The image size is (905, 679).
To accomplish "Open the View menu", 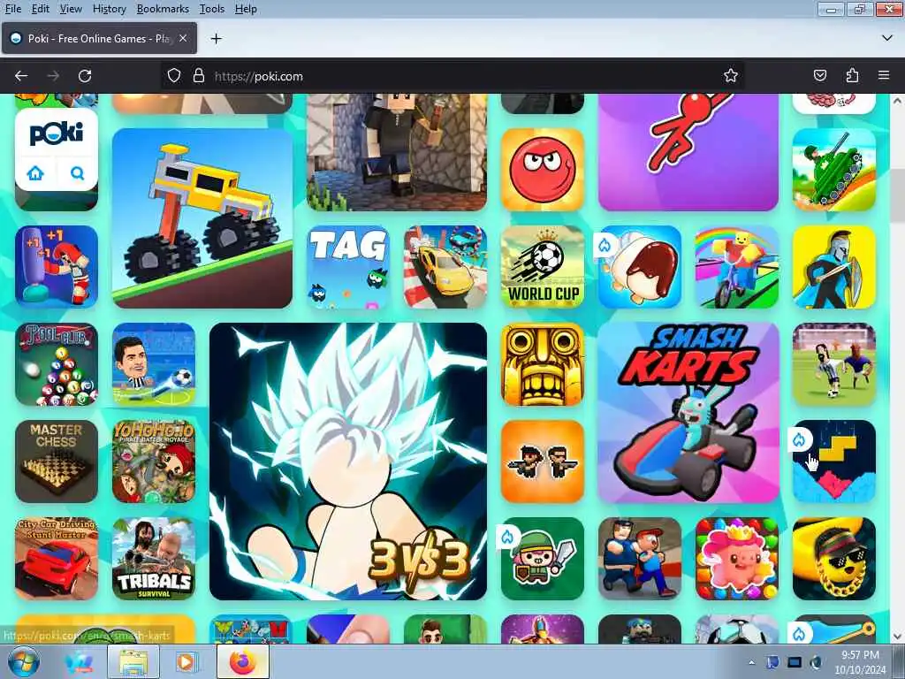I will tap(71, 9).
